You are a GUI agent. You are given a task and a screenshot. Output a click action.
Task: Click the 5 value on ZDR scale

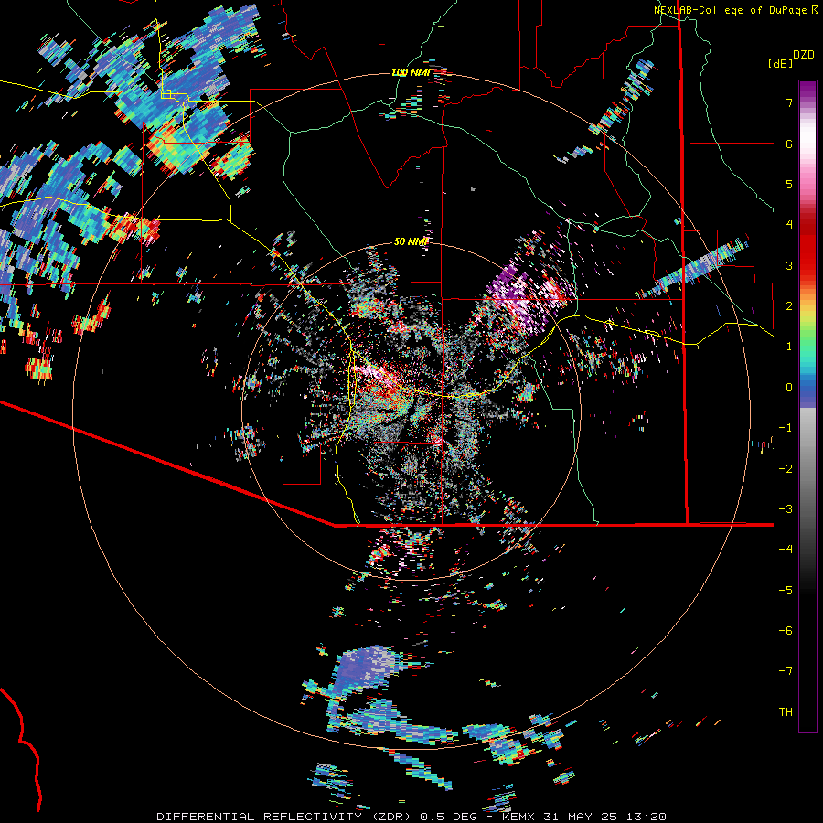click(789, 184)
